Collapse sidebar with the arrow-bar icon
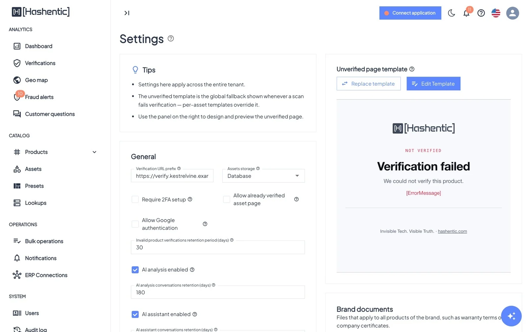 [x=127, y=13]
